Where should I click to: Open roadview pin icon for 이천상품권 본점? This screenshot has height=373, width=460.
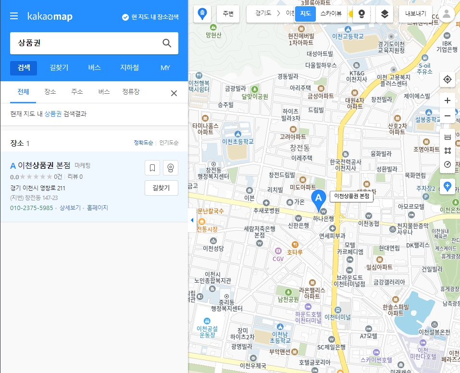[171, 168]
